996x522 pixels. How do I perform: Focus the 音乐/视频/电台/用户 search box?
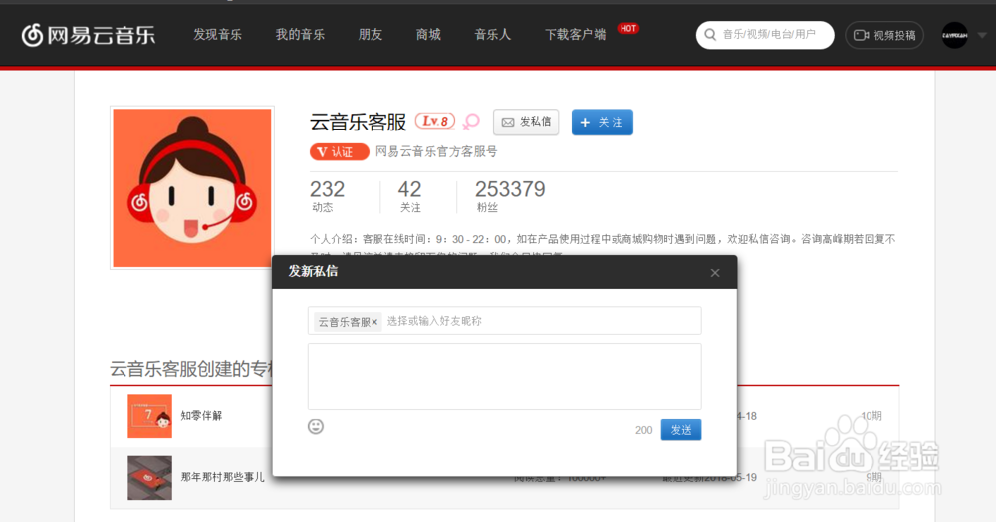[x=765, y=35]
